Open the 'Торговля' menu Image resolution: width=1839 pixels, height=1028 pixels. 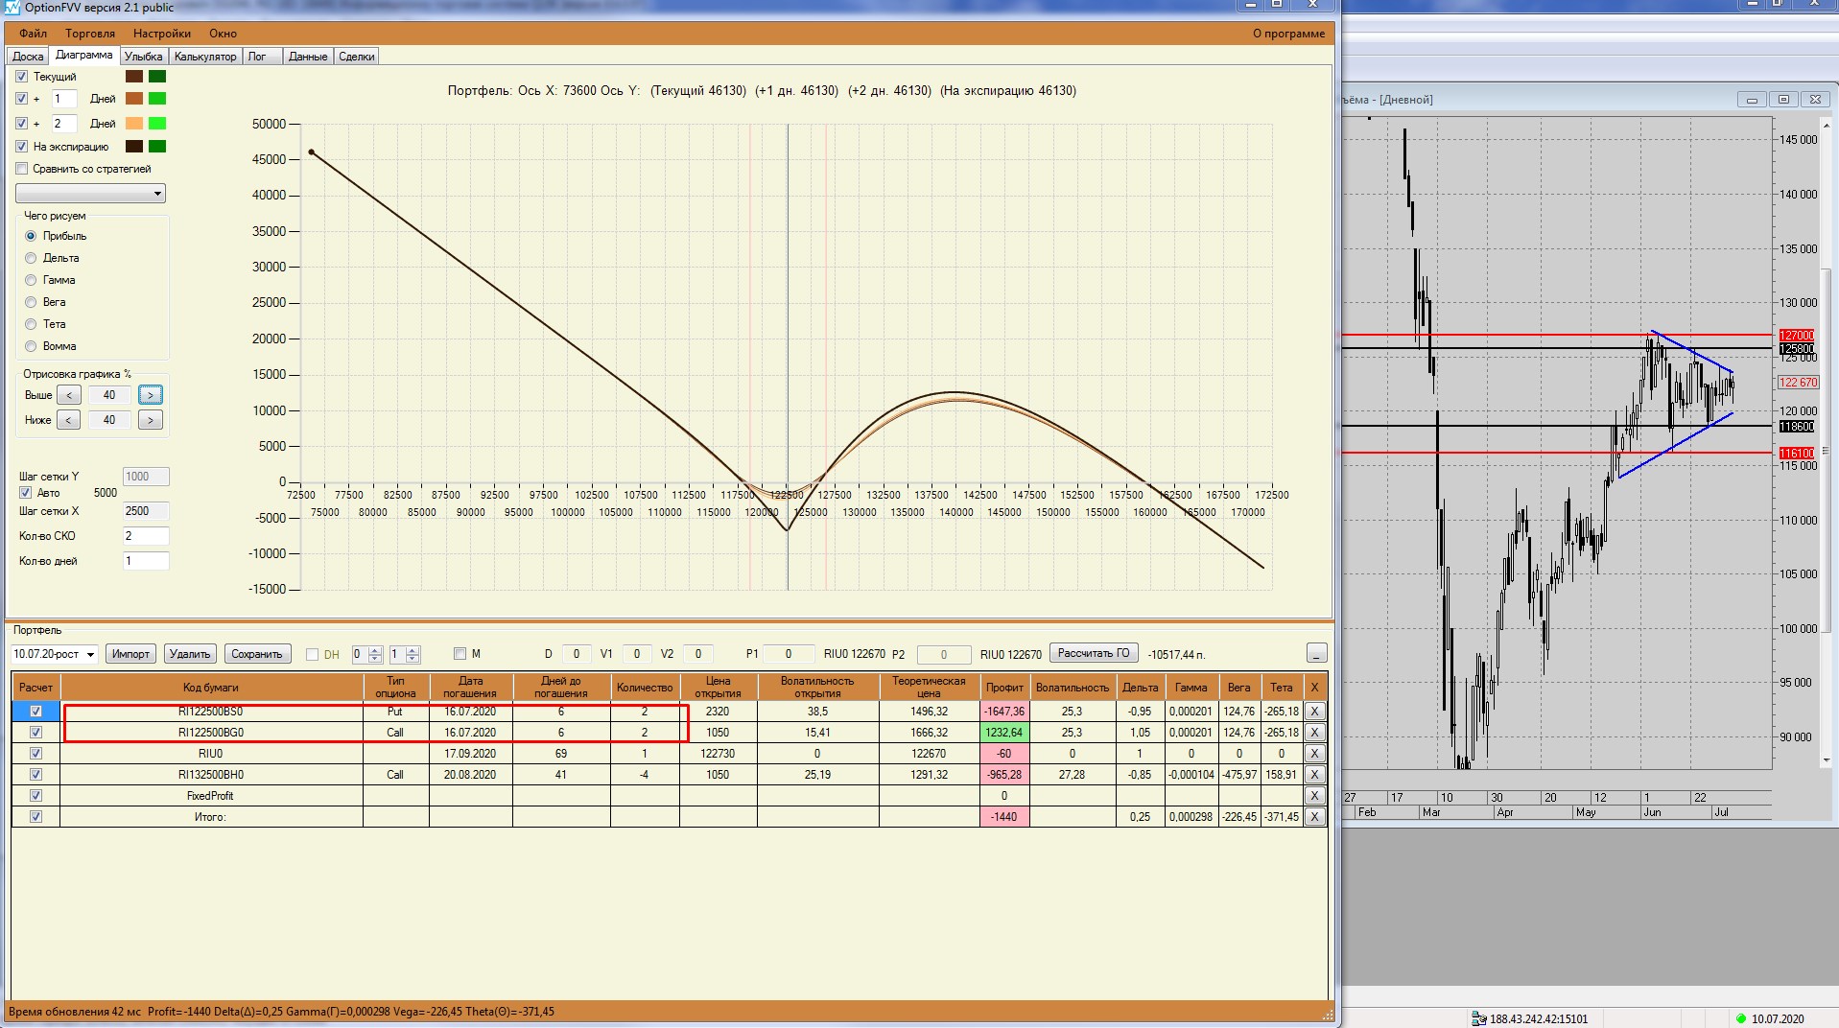click(x=89, y=34)
